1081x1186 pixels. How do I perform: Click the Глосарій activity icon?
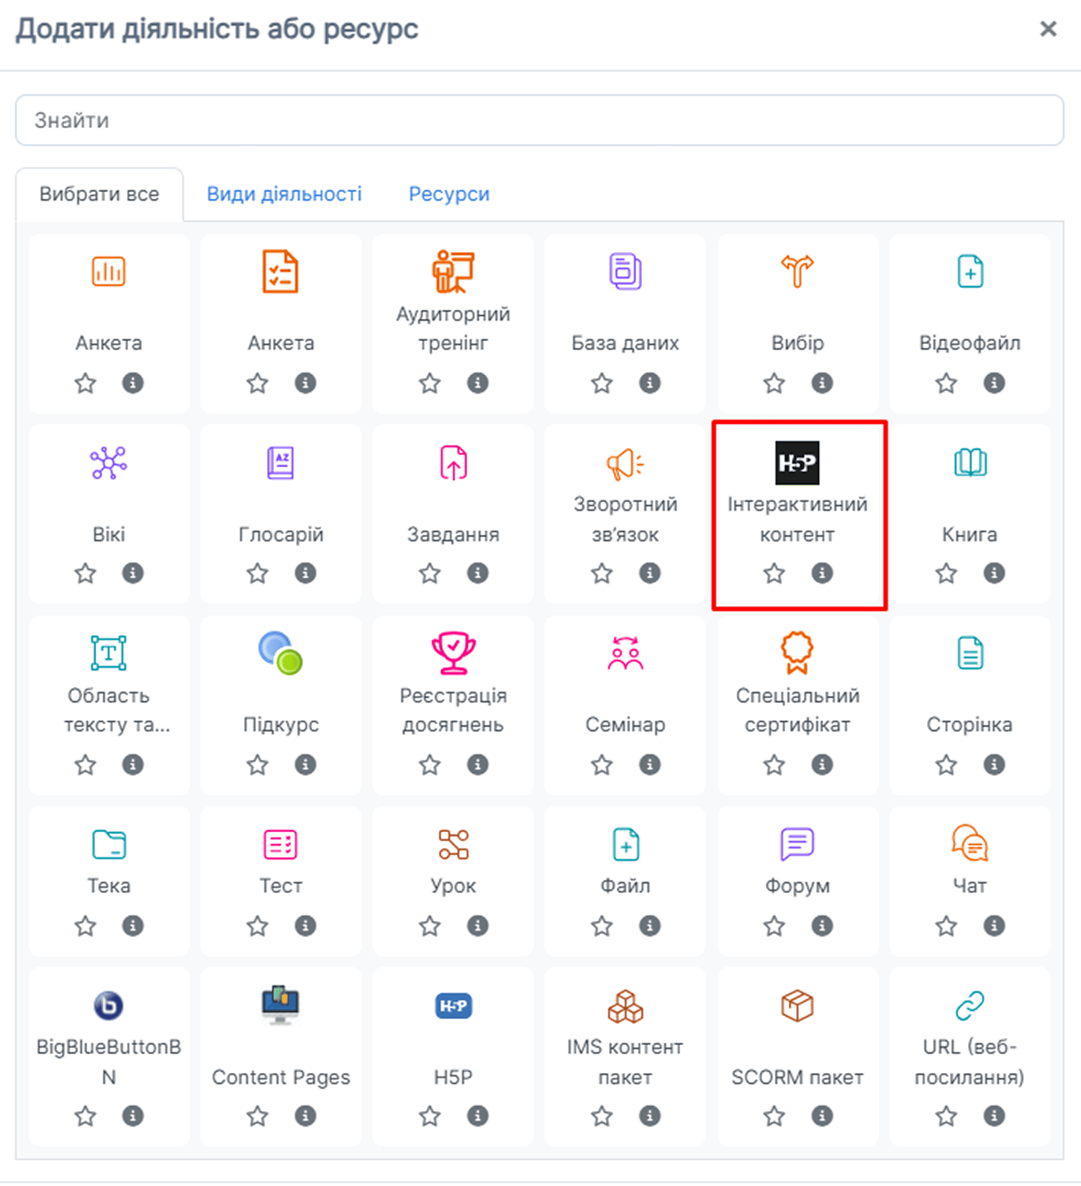pos(281,463)
